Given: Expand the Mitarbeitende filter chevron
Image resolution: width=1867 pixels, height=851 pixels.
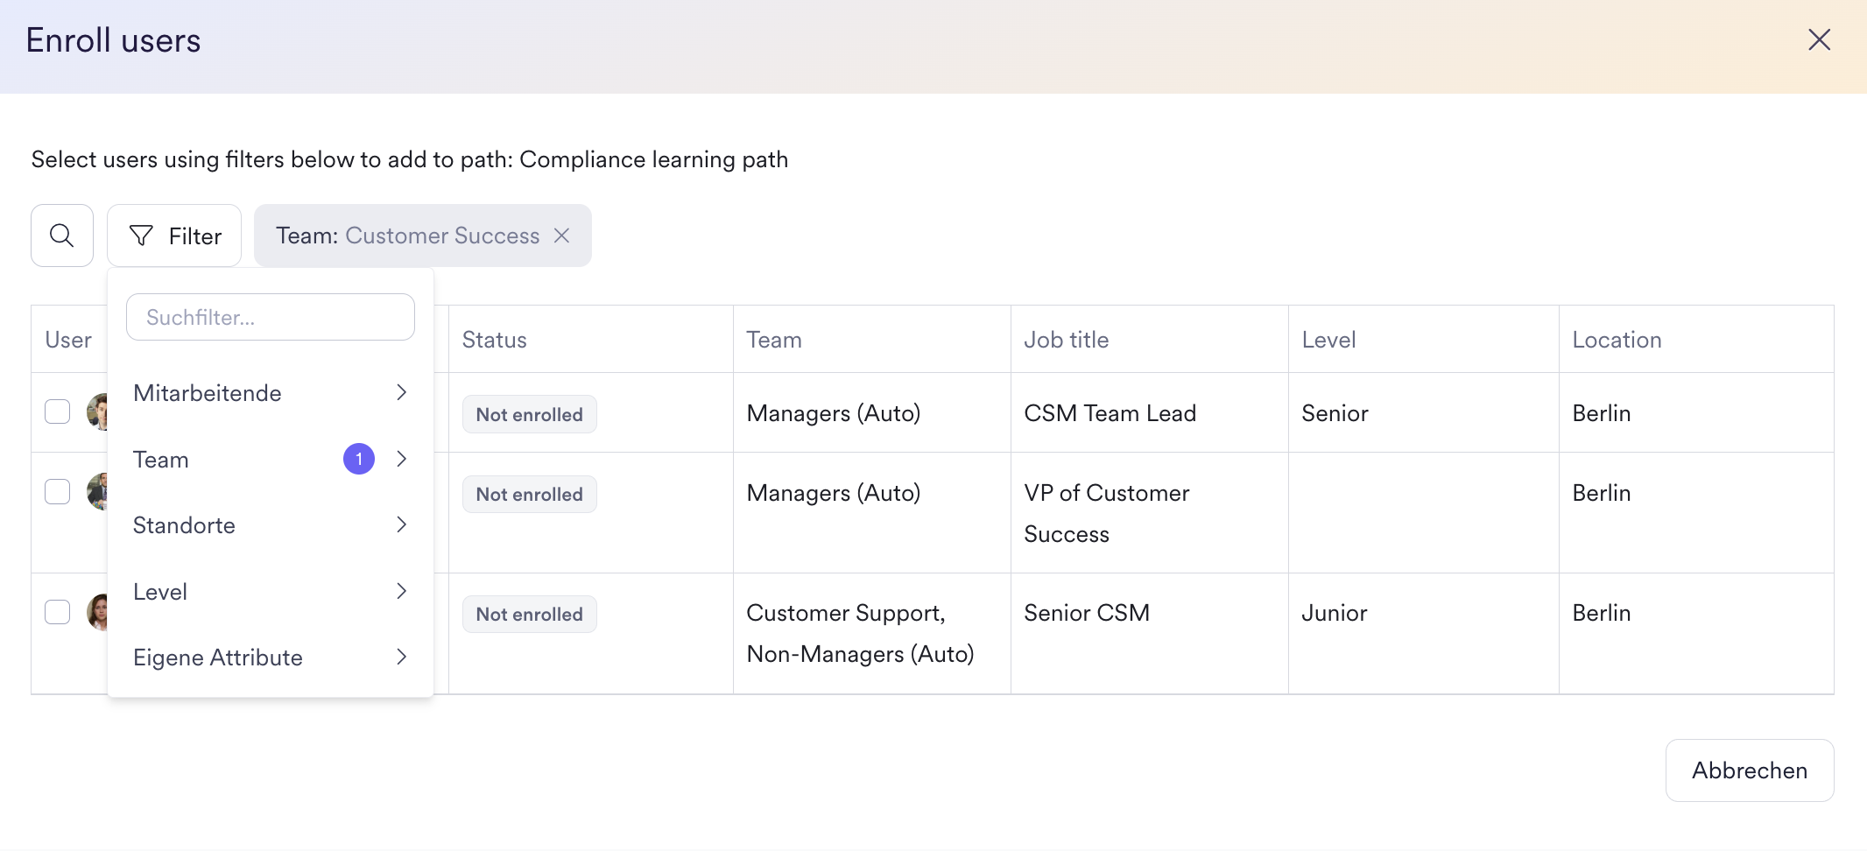Looking at the screenshot, I should [401, 392].
